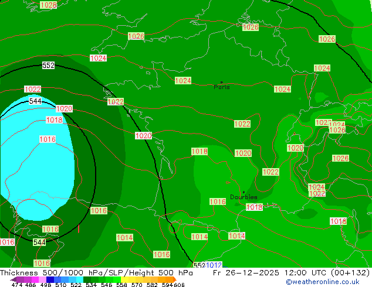Click the 546 legend value
Image resolution: width=372 pixels, height=287 pixels.
(106, 285)
